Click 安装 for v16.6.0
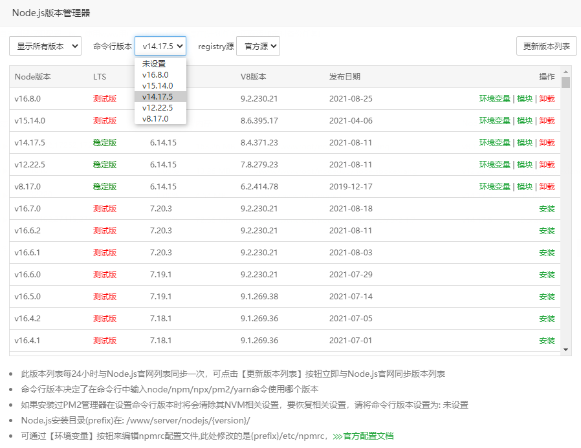 547,275
